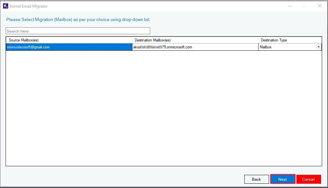This screenshot has height=188, width=328.
Task: Proceed by pressing the Next button
Action: [x=282, y=179]
